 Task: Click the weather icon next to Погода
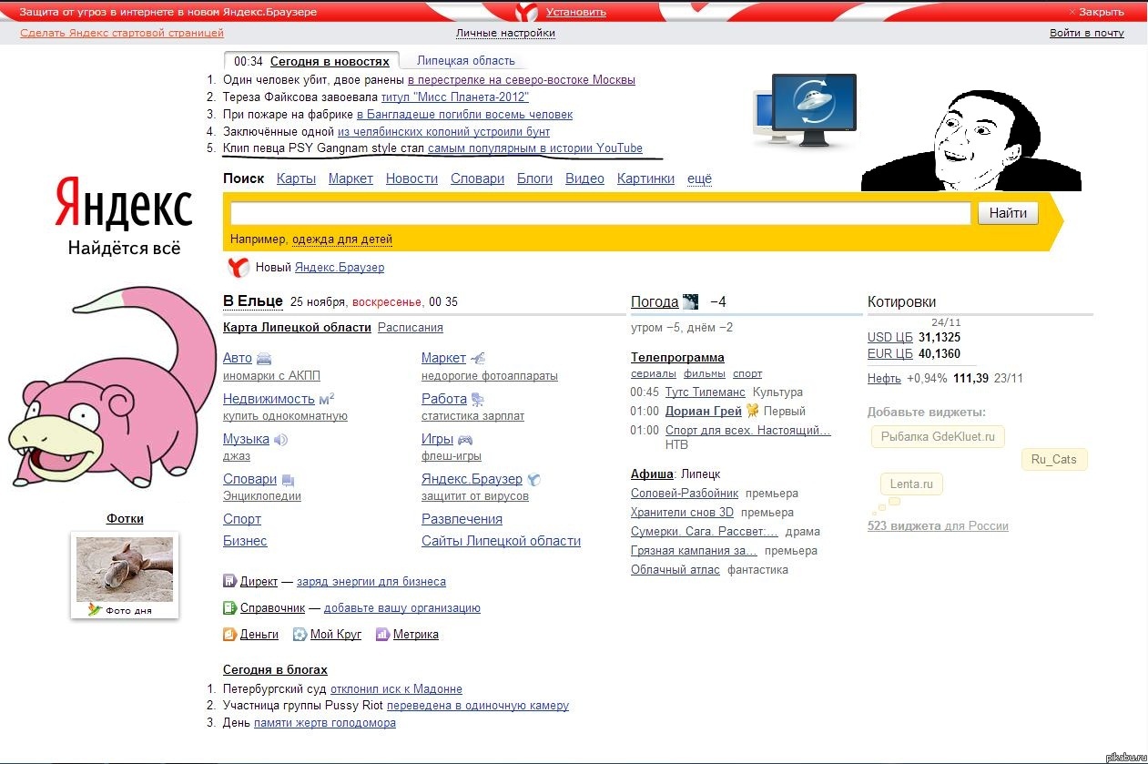(x=690, y=302)
